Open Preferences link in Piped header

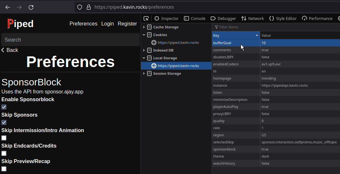(x=84, y=24)
